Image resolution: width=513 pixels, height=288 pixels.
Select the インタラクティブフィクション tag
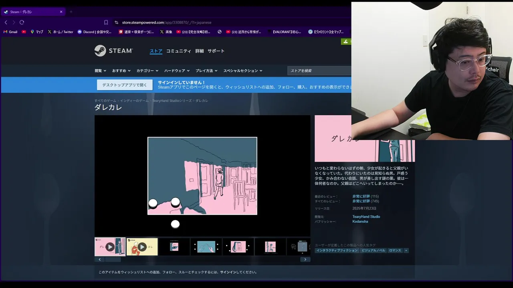tap(337, 250)
